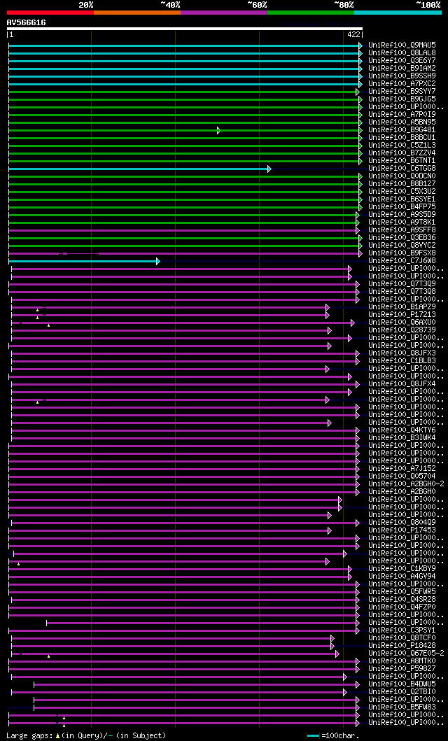Image resolution: width=448 pixels, height=741 pixels.
Task: Click the query end position 422
Action: tap(353, 34)
